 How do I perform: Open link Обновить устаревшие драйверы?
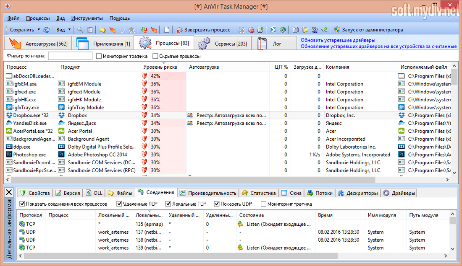coord(338,40)
